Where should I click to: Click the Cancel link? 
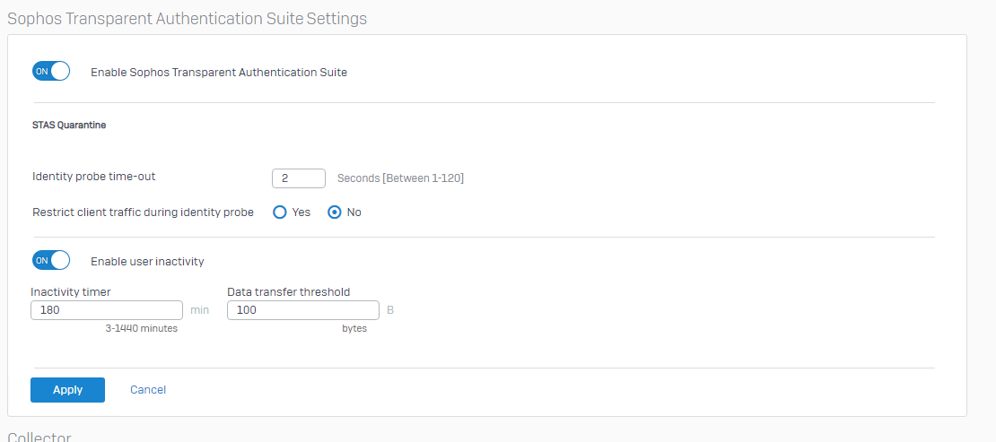coord(148,390)
